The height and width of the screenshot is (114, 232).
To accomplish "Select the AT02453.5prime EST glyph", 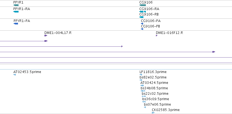I will (14, 75).
